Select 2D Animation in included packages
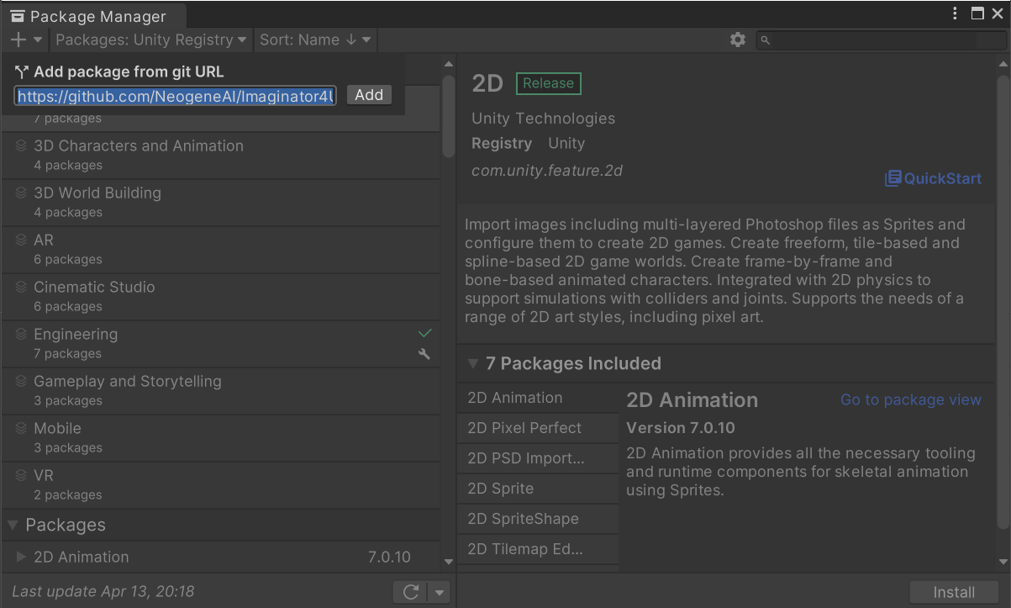Image resolution: width=1011 pixels, height=608 pixels. 538,398
